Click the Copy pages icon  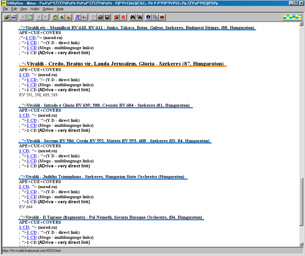pyautogui.click(x=94, y=17)
